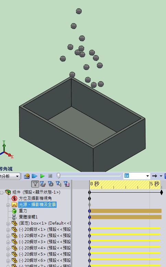This screenshot has height=267, width=166.
Task: Open the 1x playback speed dropdown
Action: click(147, 176)
